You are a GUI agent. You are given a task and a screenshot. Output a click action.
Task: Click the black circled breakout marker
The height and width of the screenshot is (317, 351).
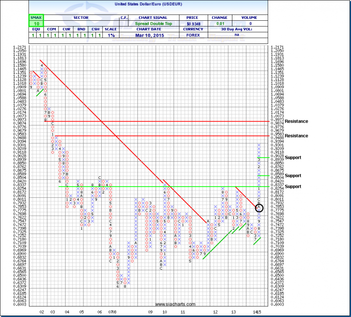[x=259, y=207]
